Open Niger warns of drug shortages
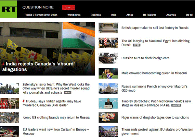 click(155, 117)
